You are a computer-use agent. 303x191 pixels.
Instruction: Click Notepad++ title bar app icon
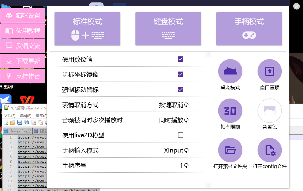(7, 108)
